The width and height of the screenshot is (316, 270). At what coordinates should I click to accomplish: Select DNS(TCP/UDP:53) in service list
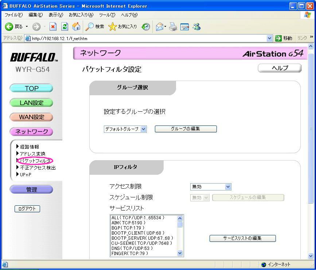tap(132, 248)
